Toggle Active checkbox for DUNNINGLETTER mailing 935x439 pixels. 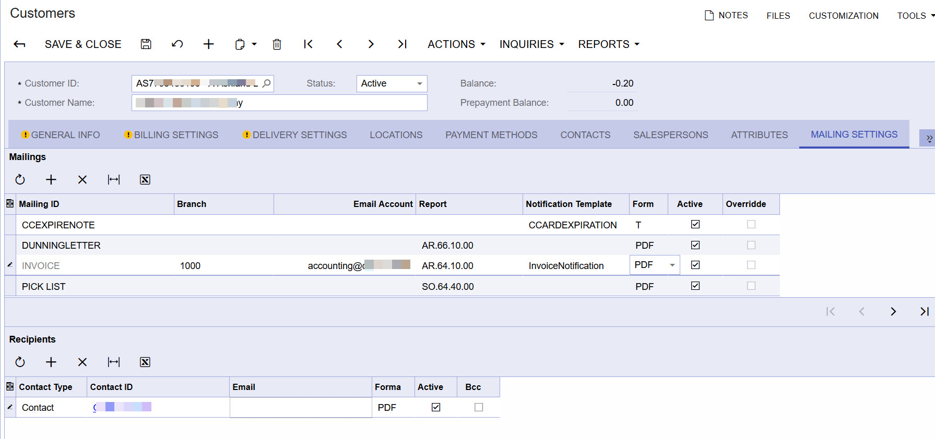pos(695,245)
